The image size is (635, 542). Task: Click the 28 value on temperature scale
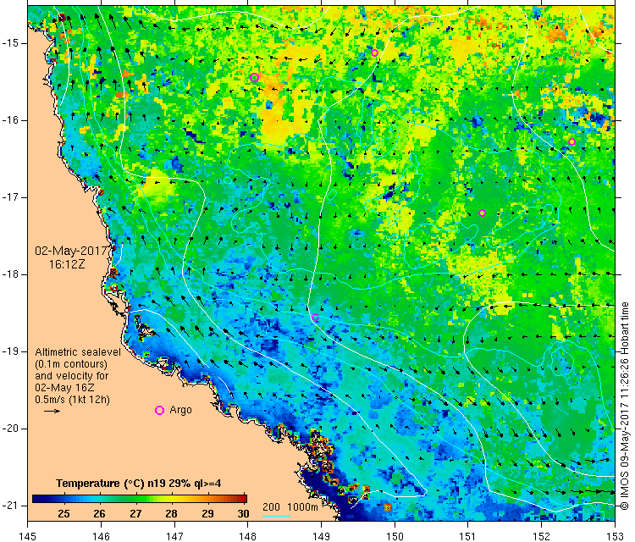(171, 514)
